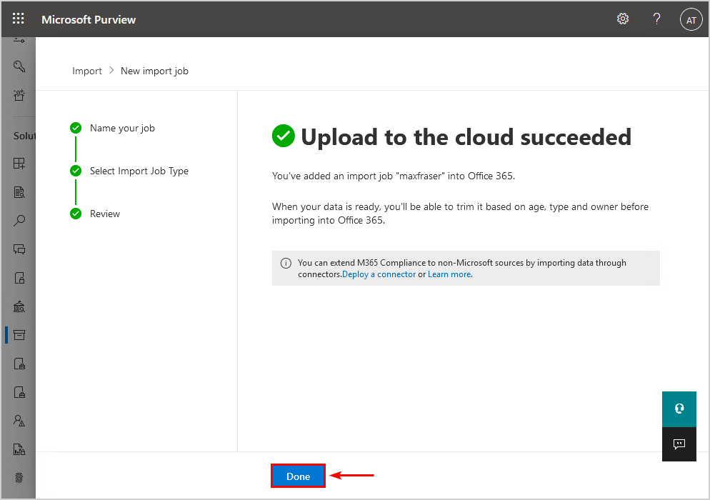Open the Settings gear icon
Screen dimensions: 710x500
tap(623, 19)
